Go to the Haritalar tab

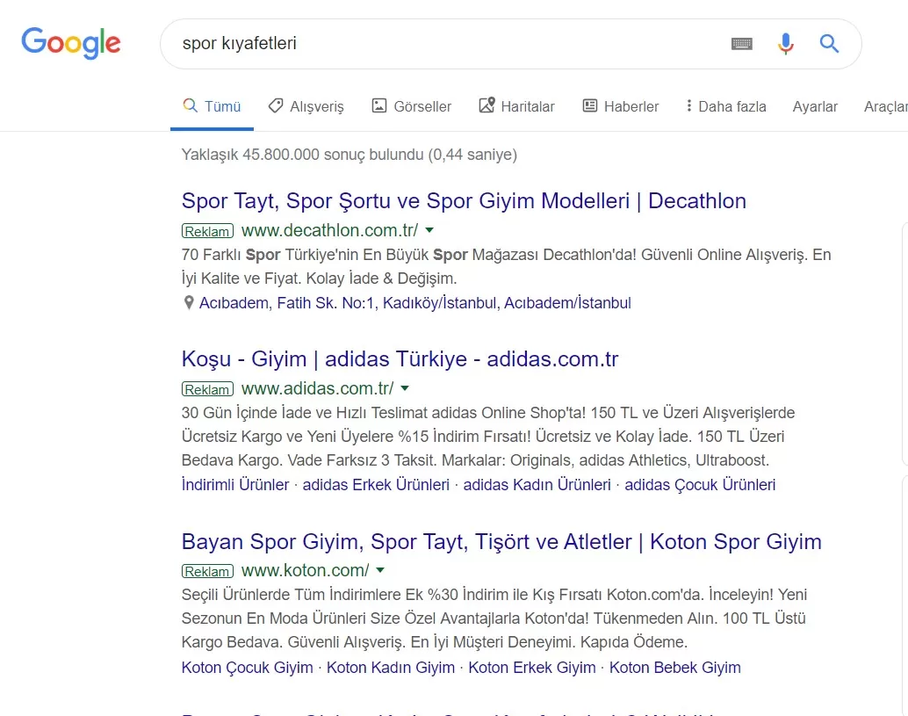(516, 106)
